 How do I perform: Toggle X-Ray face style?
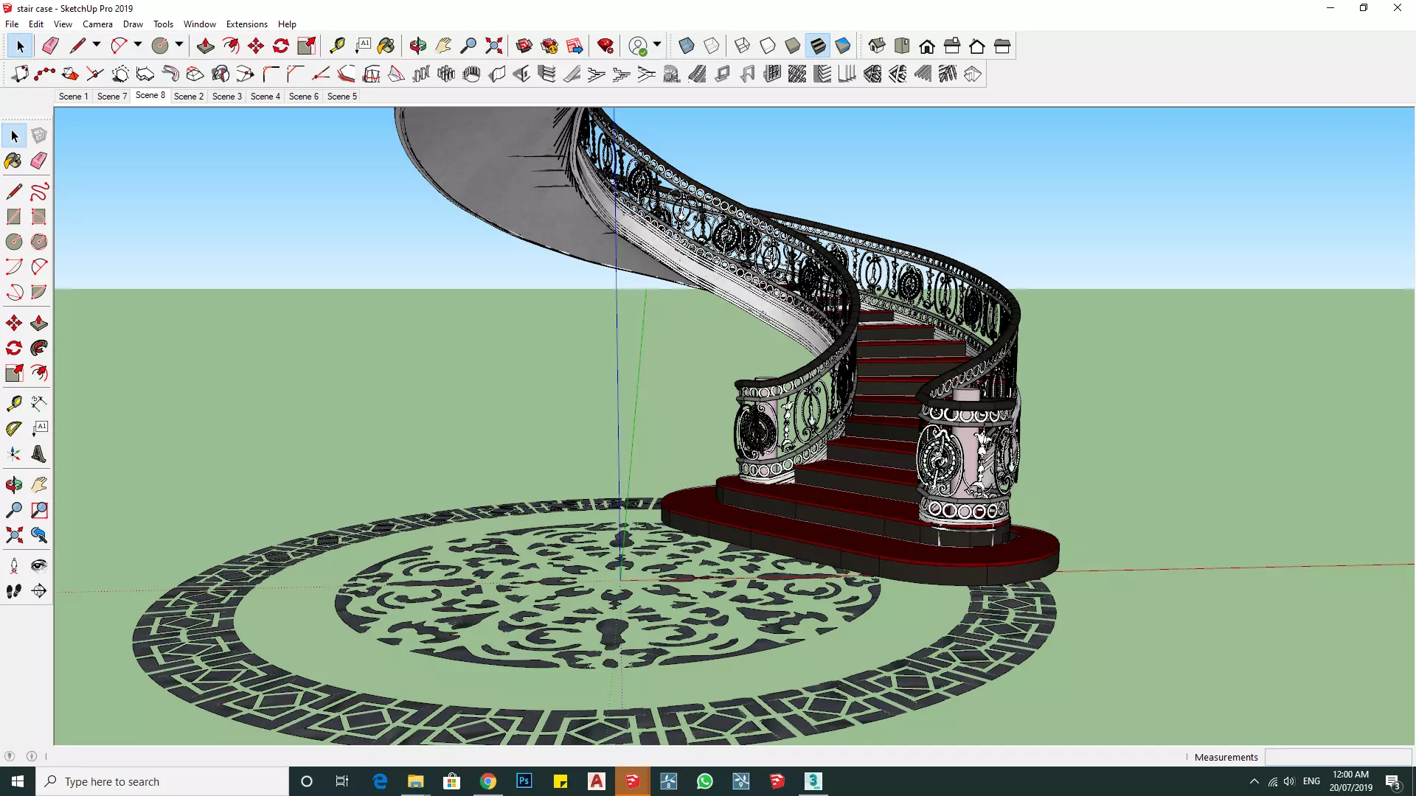686,46
